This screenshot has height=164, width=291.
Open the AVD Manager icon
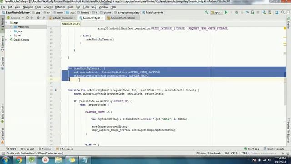[264, 12]
